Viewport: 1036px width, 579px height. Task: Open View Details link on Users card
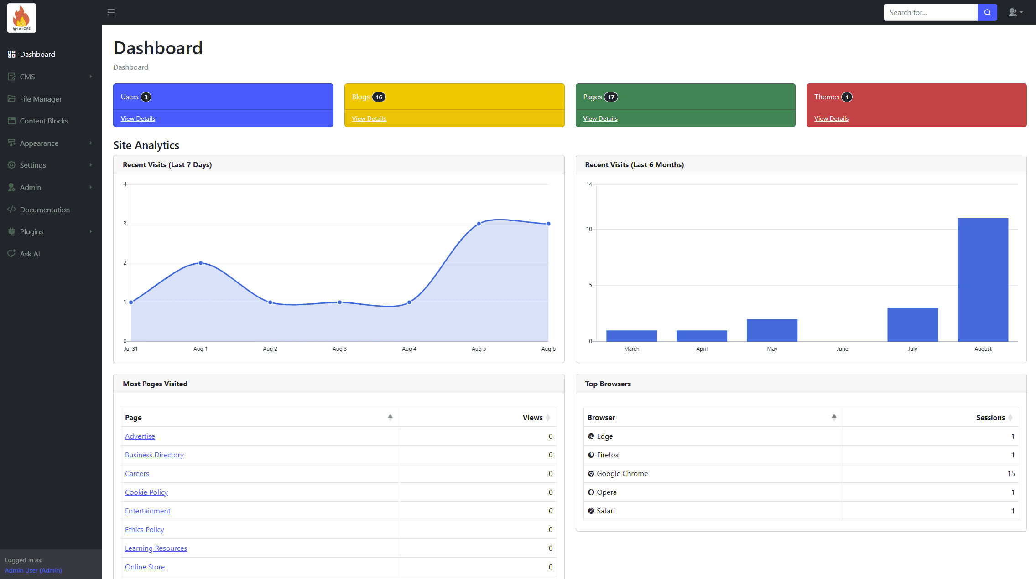pyautogui.click(x=138, y=118)
